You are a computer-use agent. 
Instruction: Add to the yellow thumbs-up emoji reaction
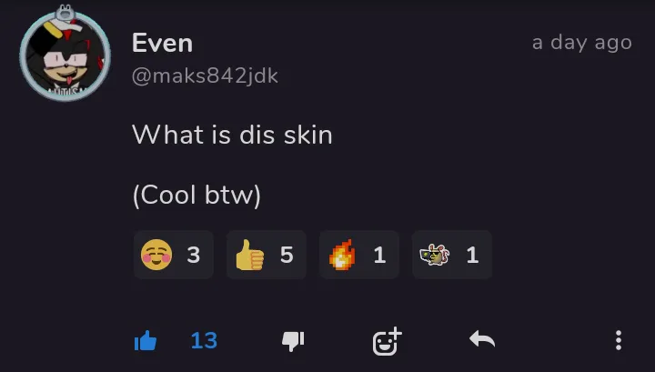point(266,255)
